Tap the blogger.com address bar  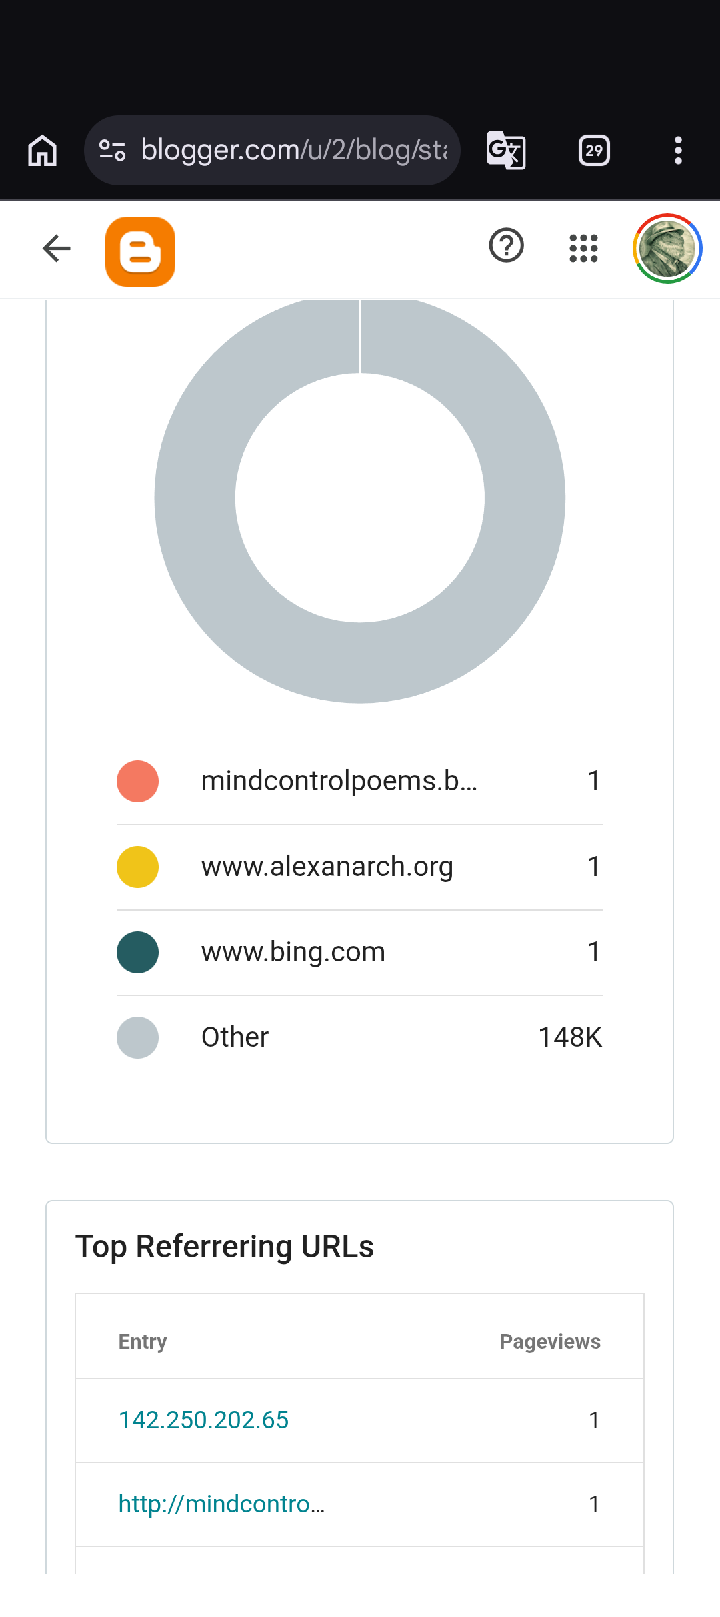coord(272,150)
